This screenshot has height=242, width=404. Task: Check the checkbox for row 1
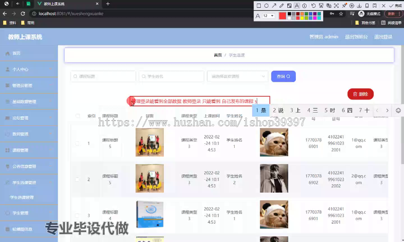[77, 143]
